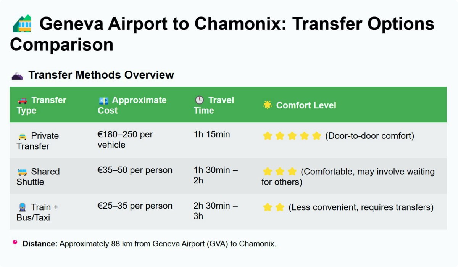Click the banknote icon in Approximate Cost header
The image size is (458, 267).
click(103, 101)
